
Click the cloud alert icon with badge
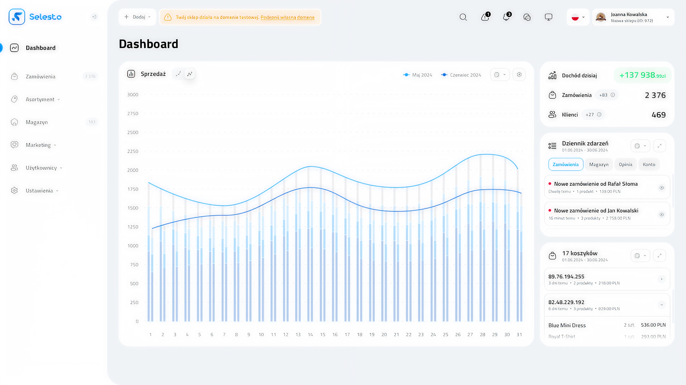pos(485,17)
